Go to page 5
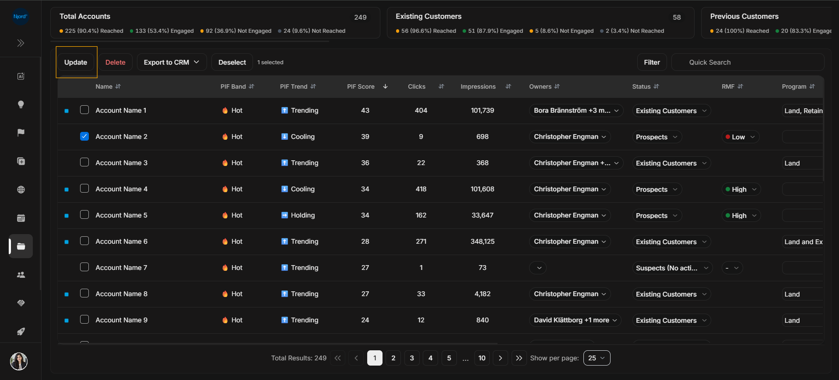 tap(449, 358)
